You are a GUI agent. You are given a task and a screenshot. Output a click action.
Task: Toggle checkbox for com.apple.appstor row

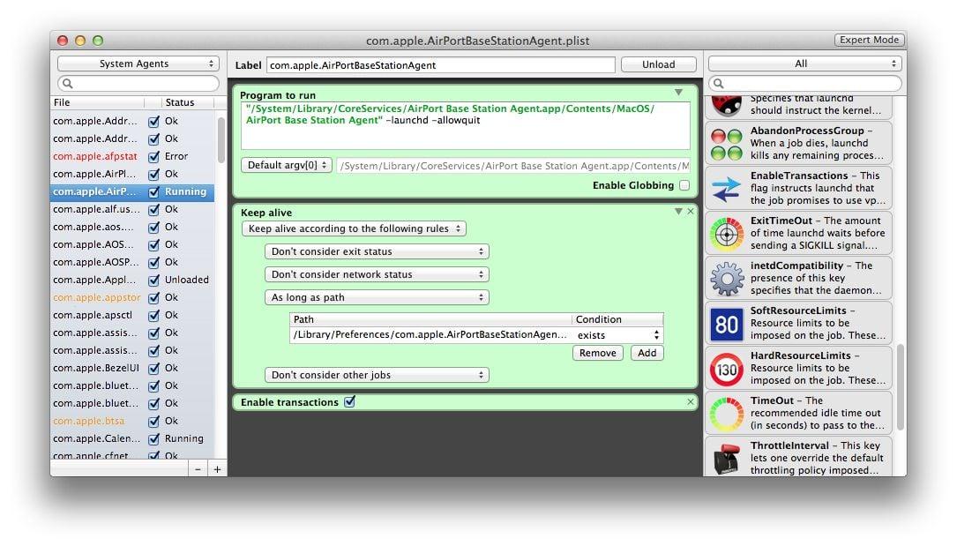[x=153, y=298]
